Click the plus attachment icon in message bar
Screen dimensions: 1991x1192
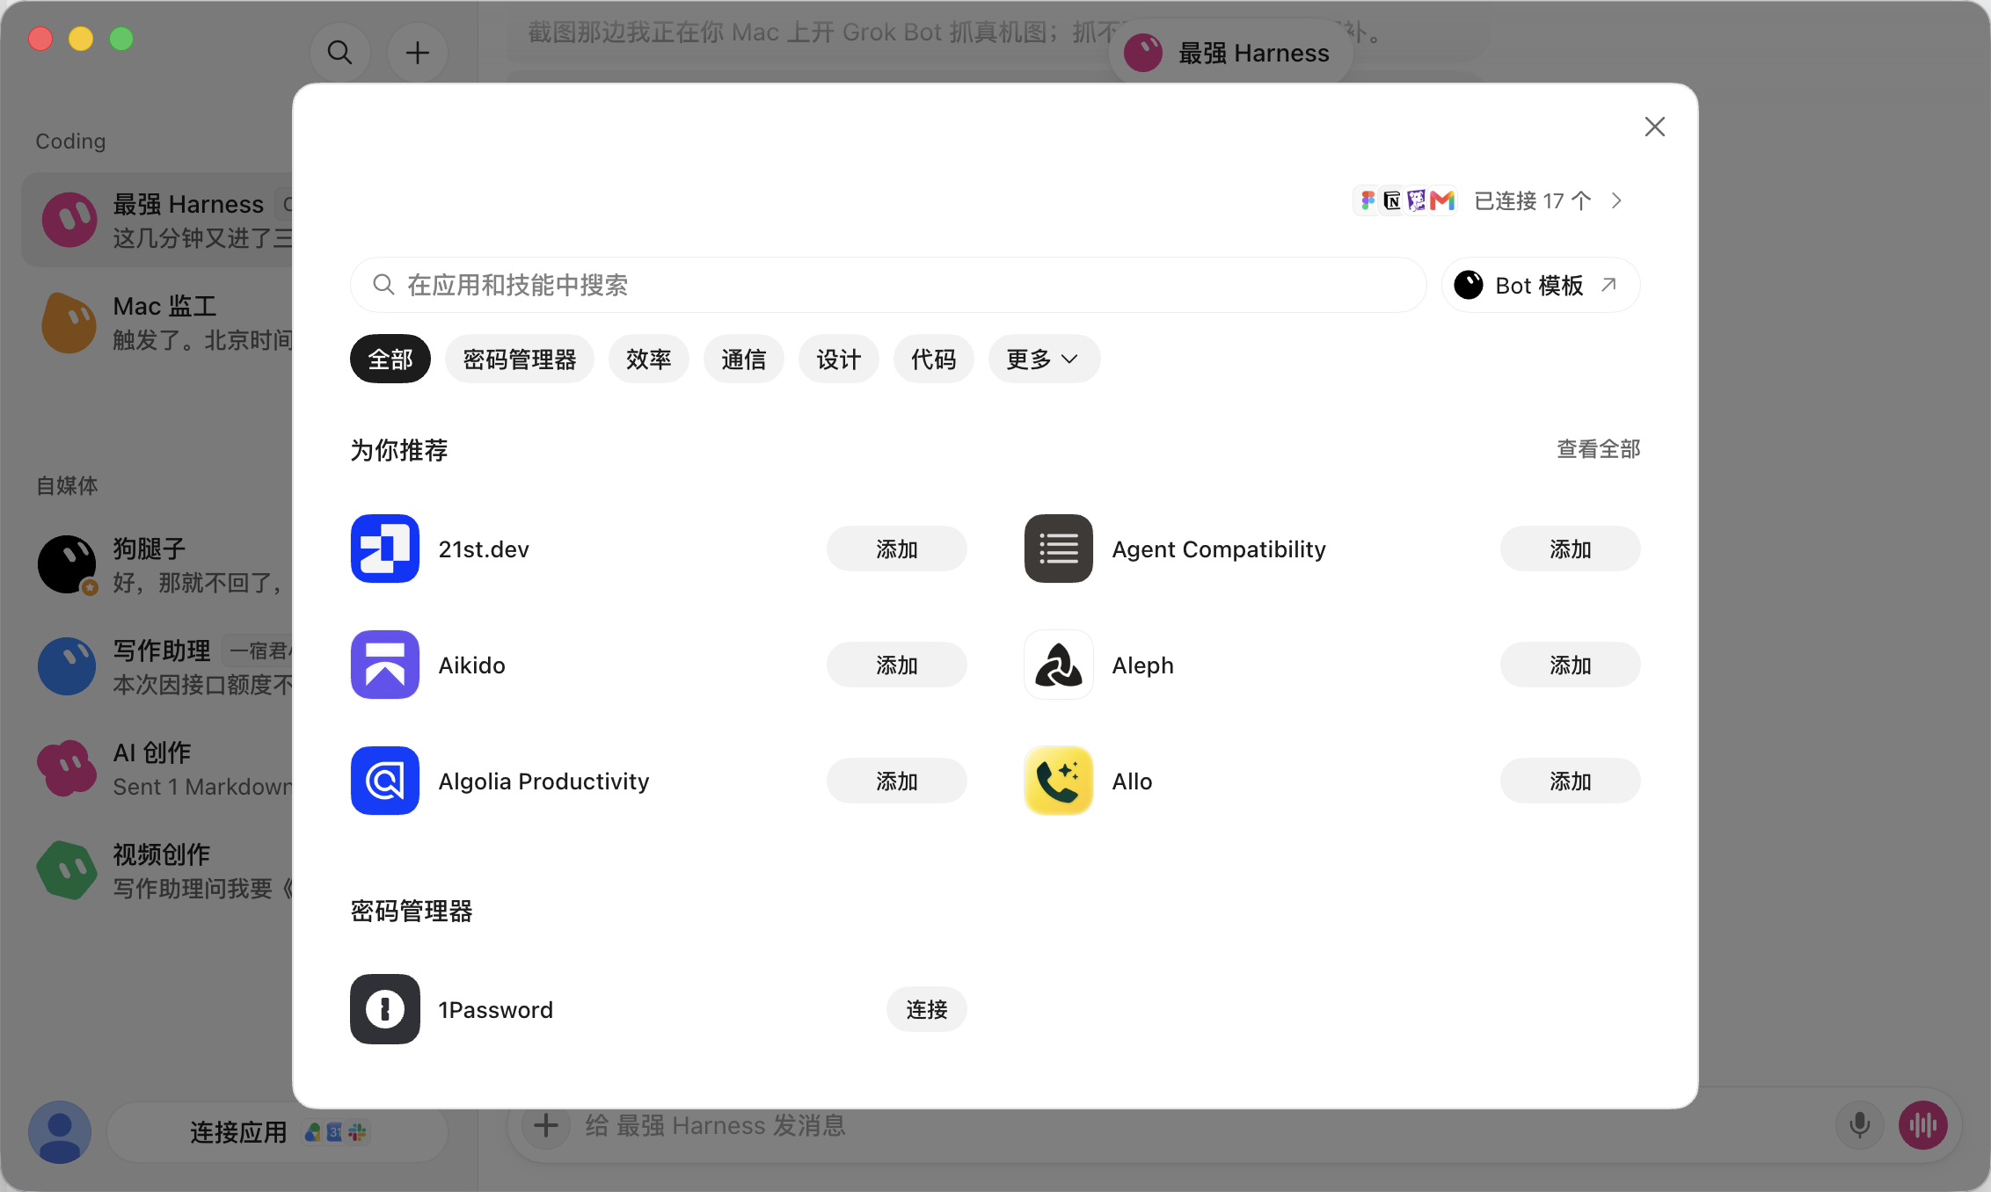tap(546, 1125)
